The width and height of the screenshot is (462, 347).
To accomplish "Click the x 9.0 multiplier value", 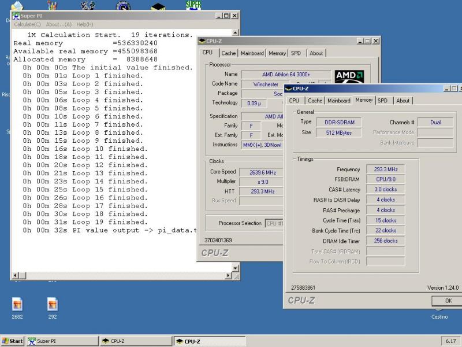I will click(262, 182).
